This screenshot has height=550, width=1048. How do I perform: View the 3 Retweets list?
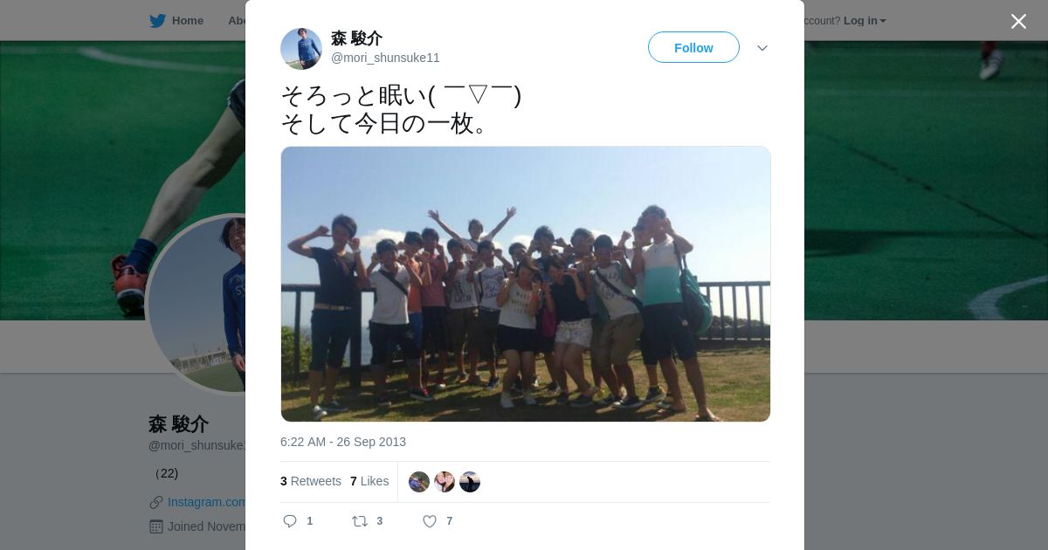pyautogui.click(x=311, y=481)
